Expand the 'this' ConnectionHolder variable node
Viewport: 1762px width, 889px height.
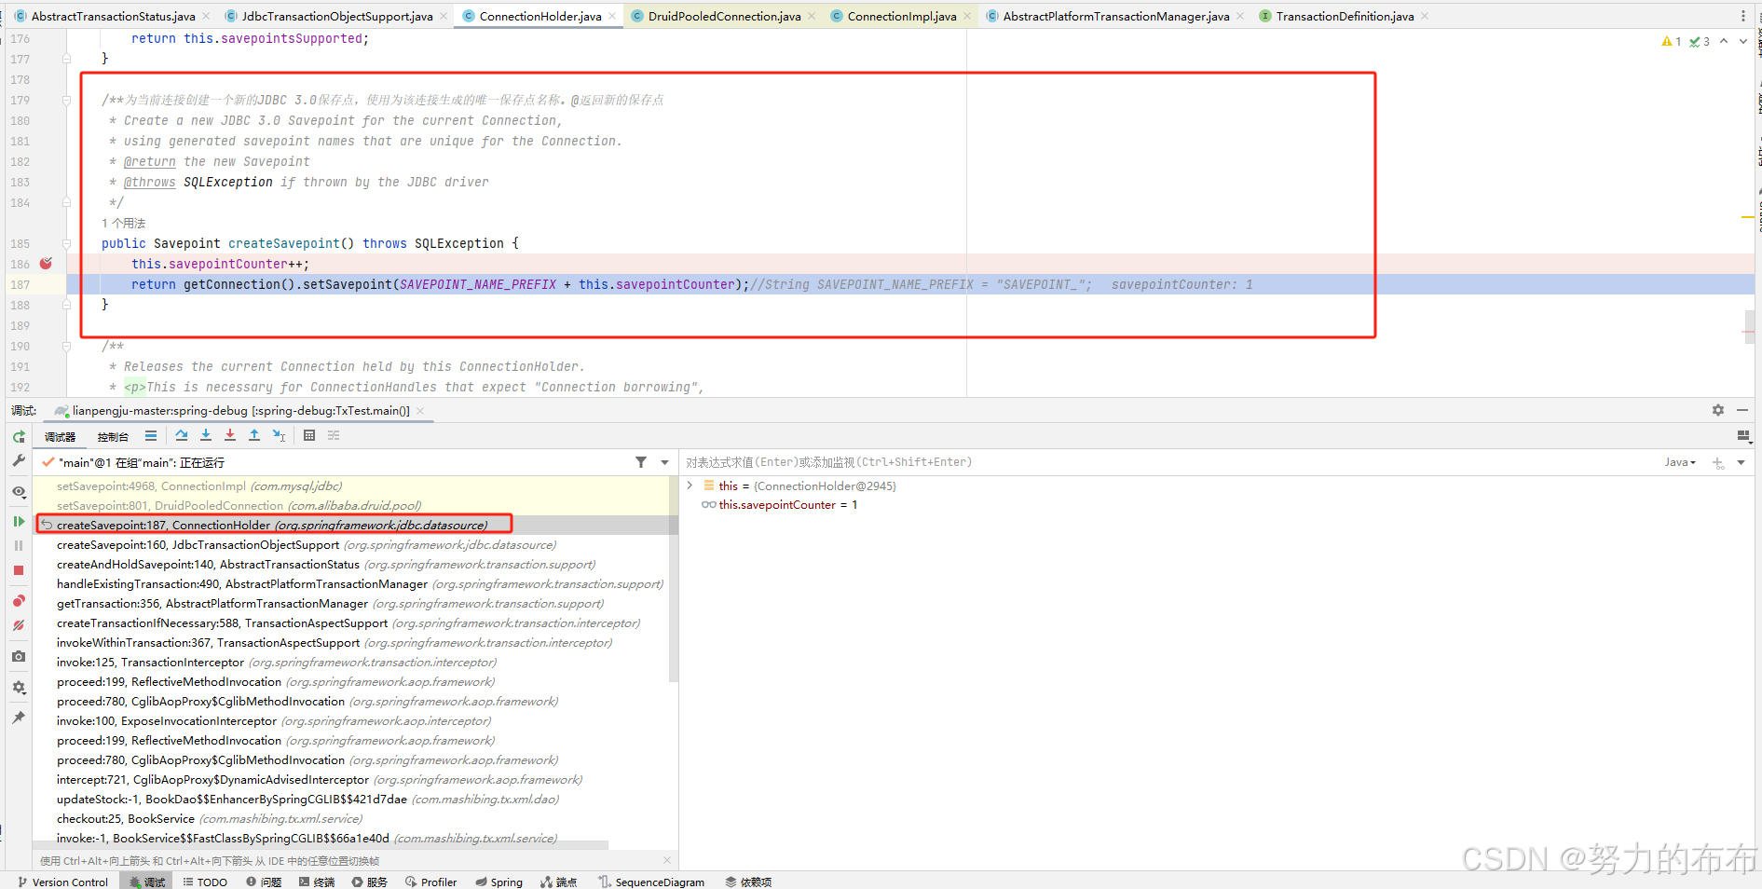690,486
